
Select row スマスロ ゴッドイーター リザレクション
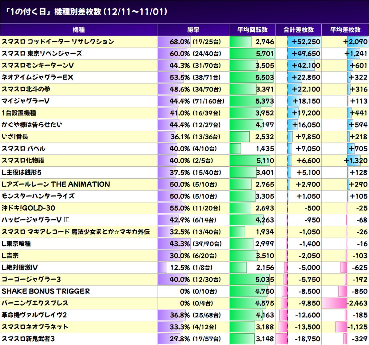pos(184,42)
